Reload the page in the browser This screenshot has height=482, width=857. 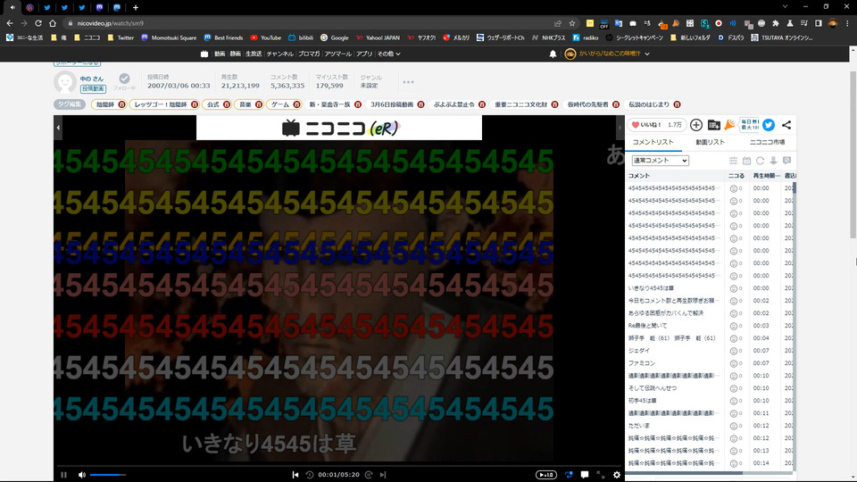pos(38,23)
